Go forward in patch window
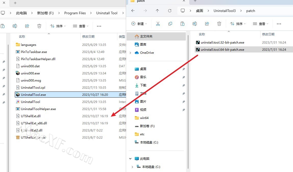This screenshot has height=172, width=293. coord(145,11)
